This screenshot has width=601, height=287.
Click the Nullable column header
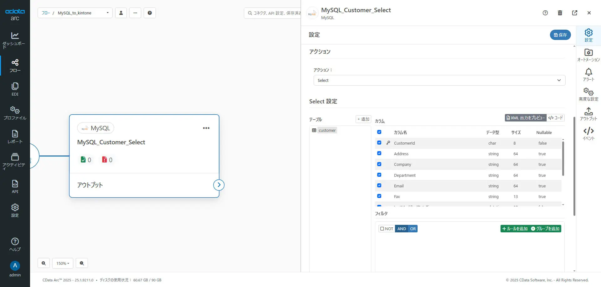tap(544, 132)
